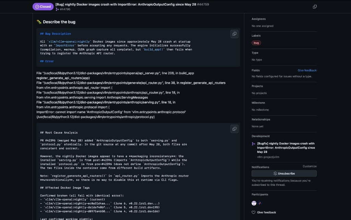The height and width of the screenshot is (220, 351).
Task: Click the '## Error' heading in code block
Action: pyautogui.click(x=47, y=61)
